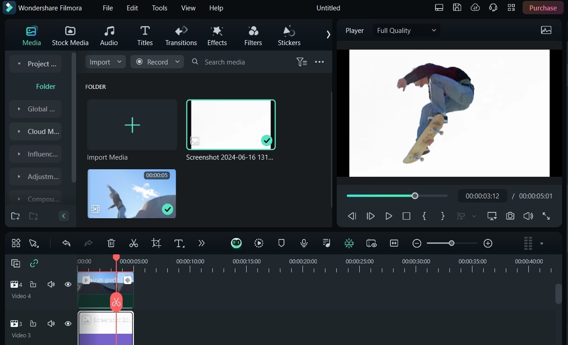Image resolution: width=568 pixels, height=345 pixels.
Task: Open the Edit menu
Action: coord(132,8)
